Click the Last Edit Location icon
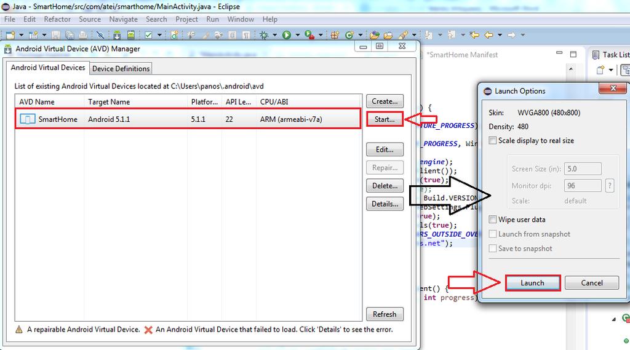The width and height of the screenshot is (630, 350). point(474,35)
